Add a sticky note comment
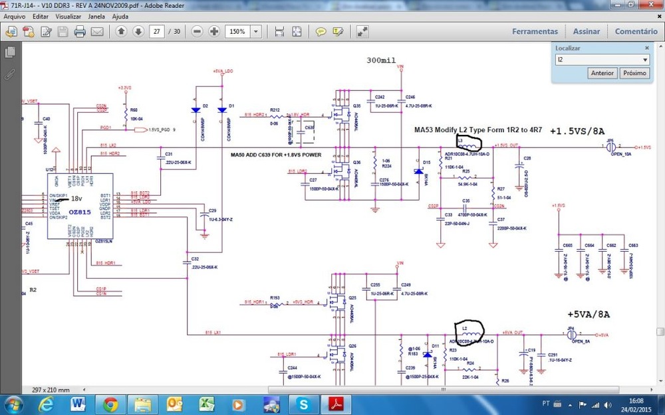The width and height of the screenshot is (665, 415). coord(321,31)
